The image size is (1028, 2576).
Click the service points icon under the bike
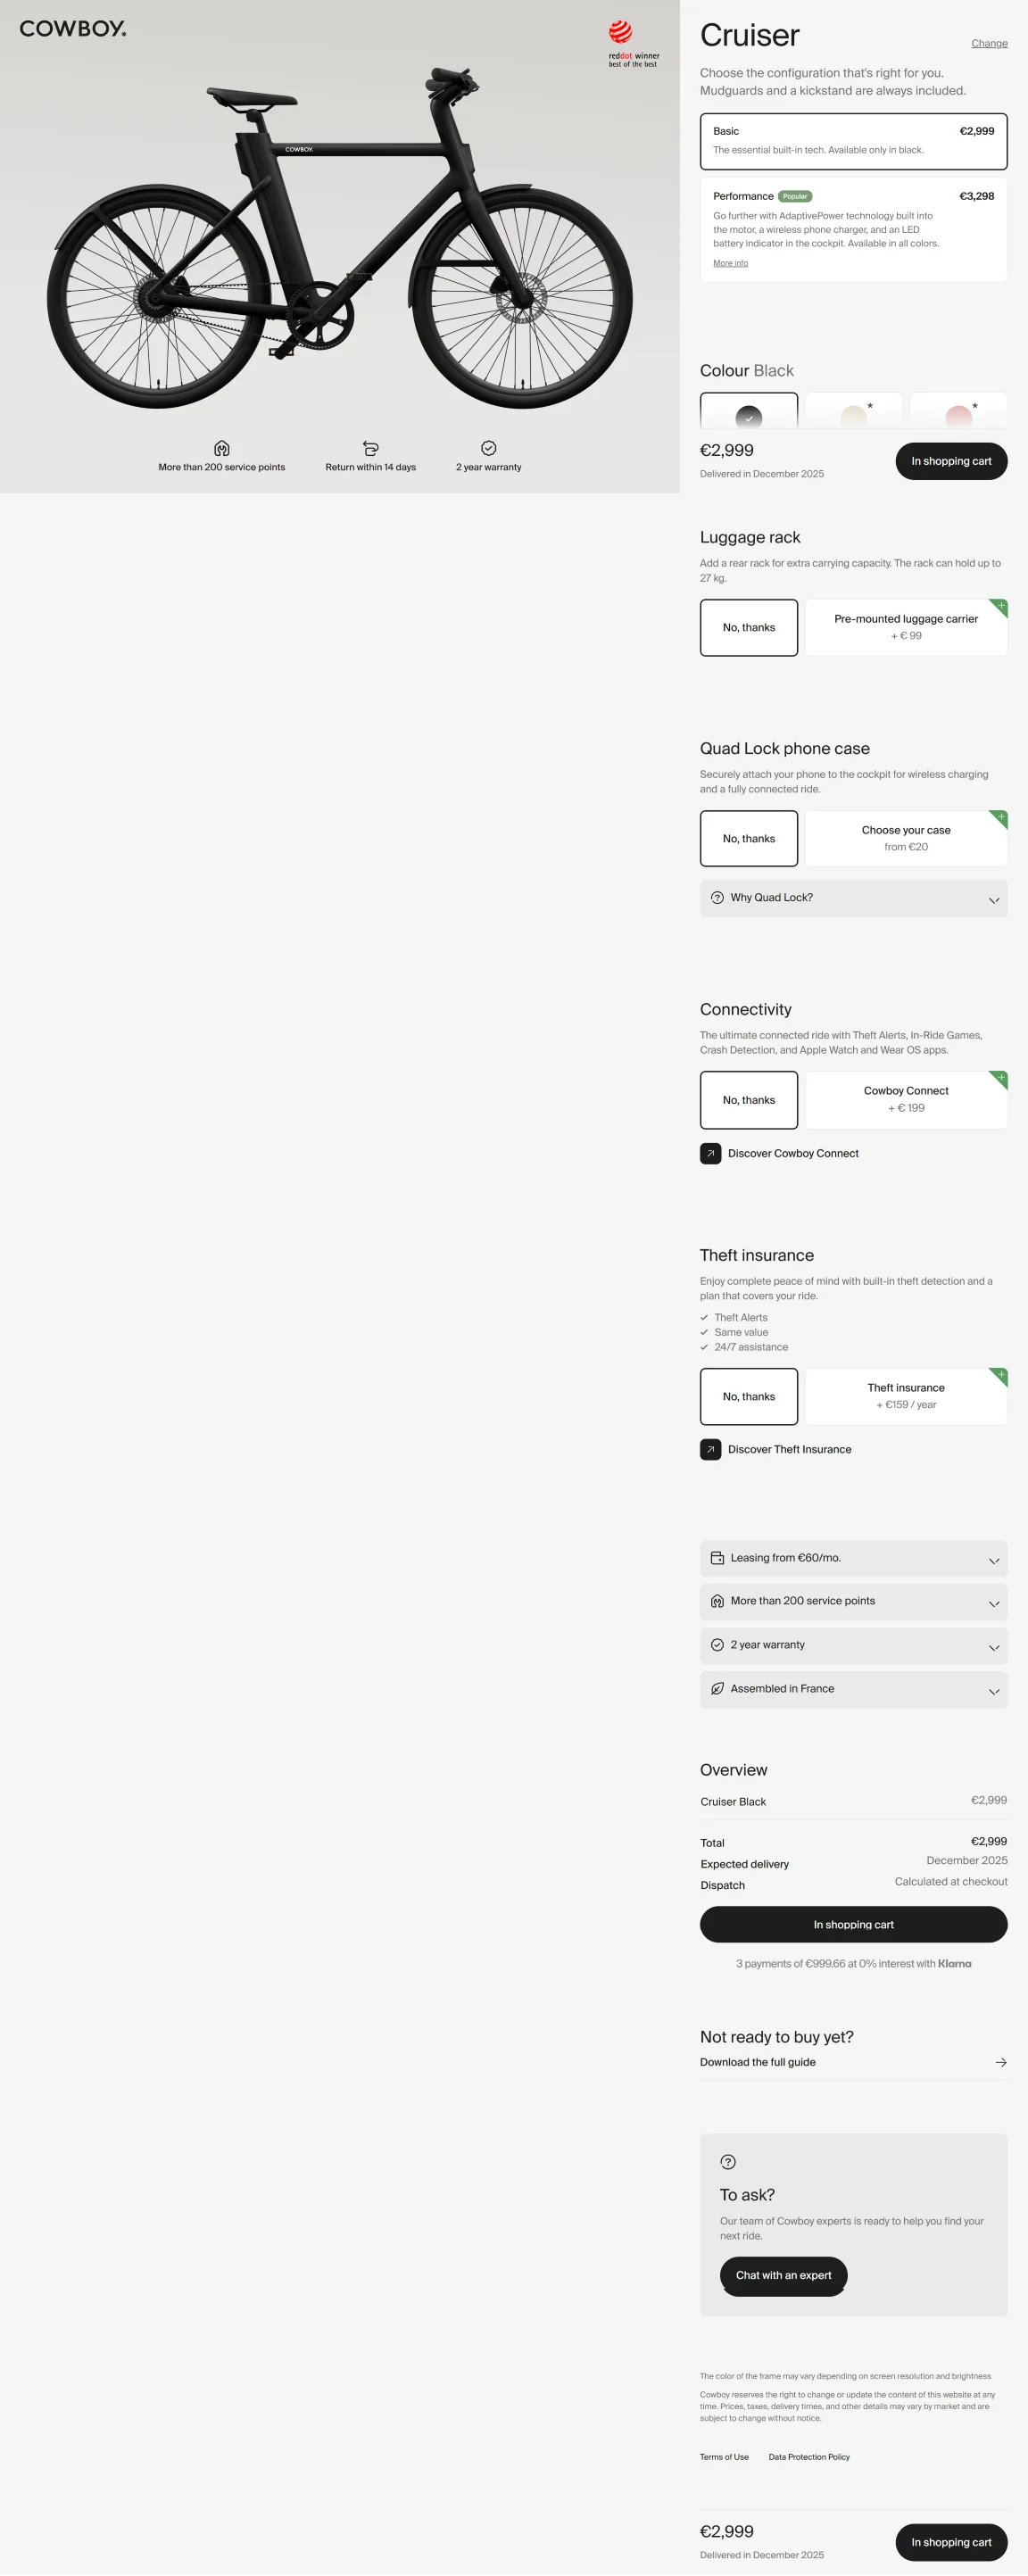(221, 449)
